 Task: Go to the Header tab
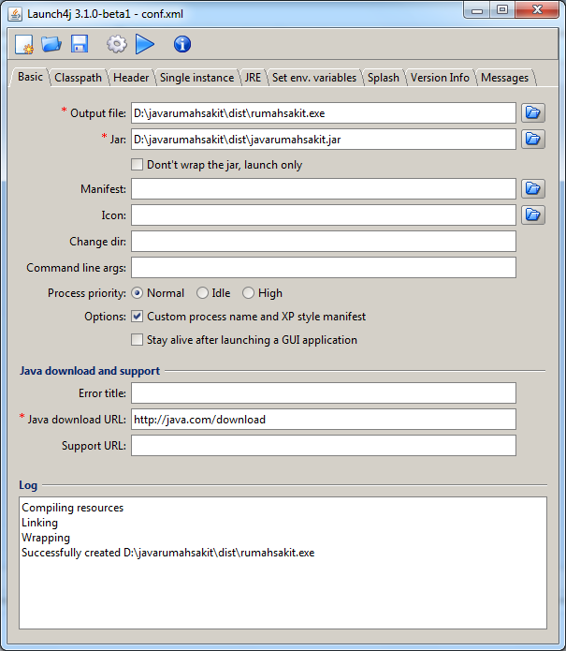131,78
